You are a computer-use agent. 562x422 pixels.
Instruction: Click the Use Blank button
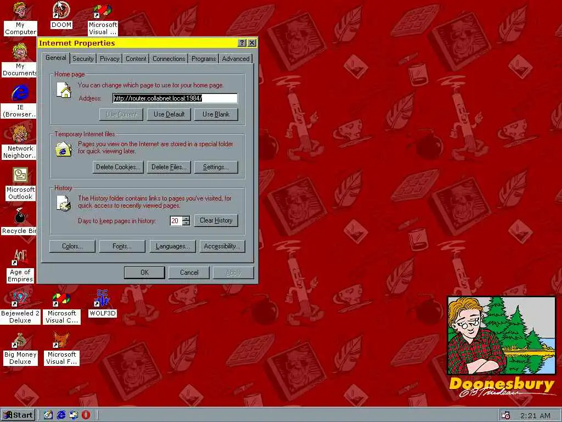(216, 114)
